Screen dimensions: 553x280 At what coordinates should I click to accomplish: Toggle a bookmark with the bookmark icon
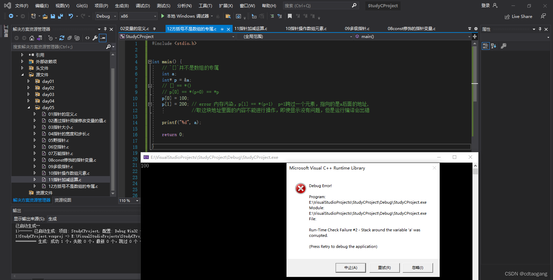290,16
